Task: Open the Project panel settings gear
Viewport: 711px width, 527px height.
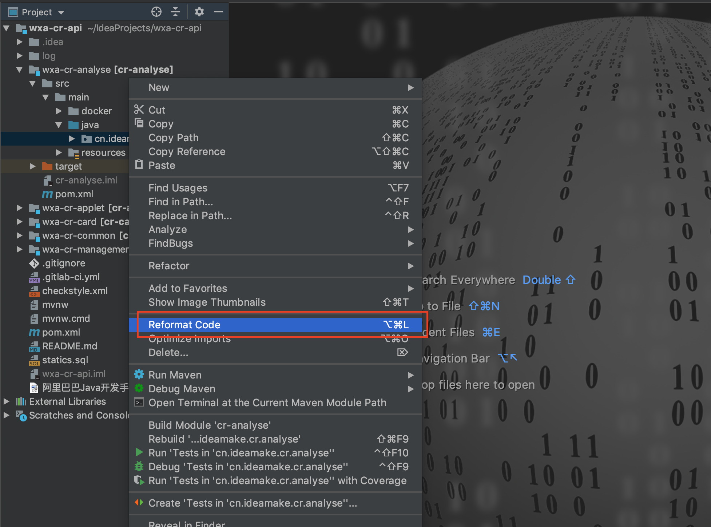Action: [x=199, y=12]
